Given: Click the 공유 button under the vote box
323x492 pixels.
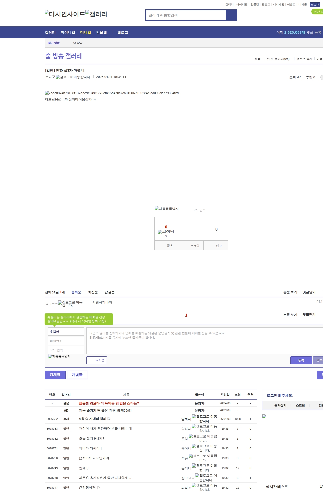Looking at the screenshot, I should (x=167, y=245).
